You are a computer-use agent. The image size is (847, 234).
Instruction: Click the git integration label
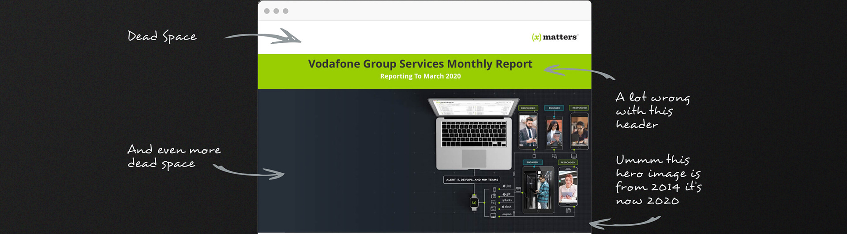tap(506, 194)
